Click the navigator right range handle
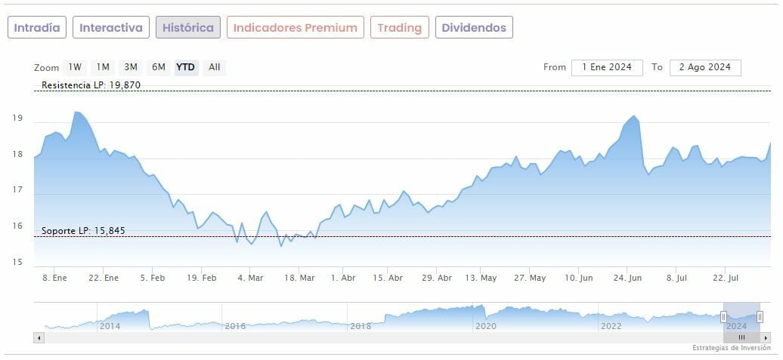The width and height of the screenshot is (783, 360). [x=760, y=317]
